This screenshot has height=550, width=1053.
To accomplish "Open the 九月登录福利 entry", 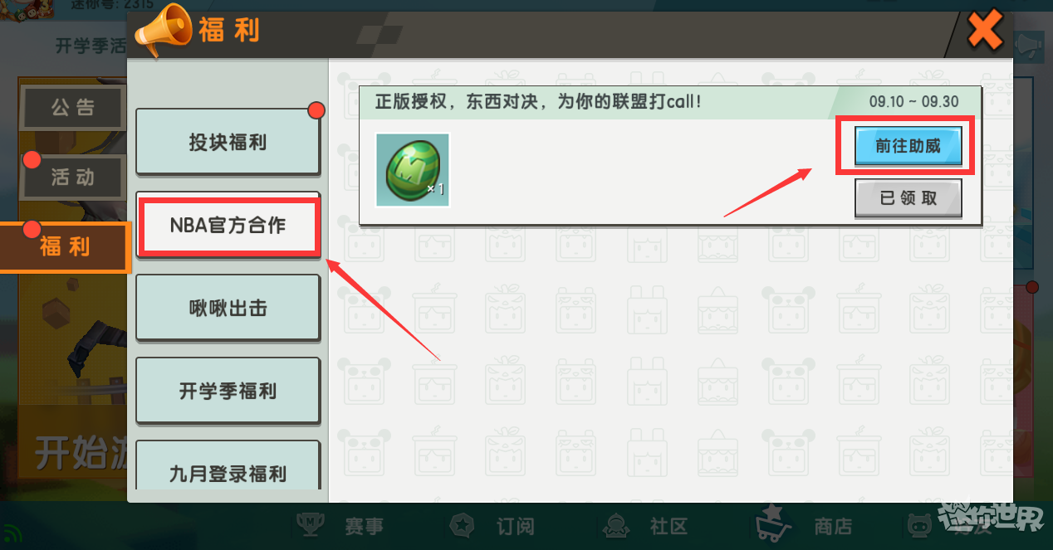I will pos(228,465).
